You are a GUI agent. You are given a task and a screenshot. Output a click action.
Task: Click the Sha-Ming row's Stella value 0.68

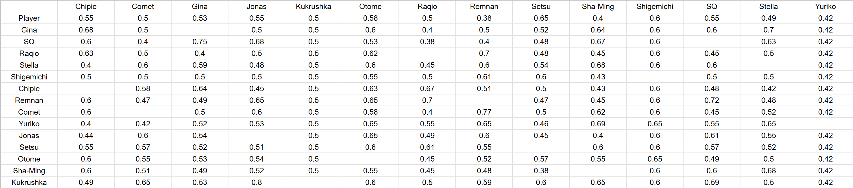[x=768, y=171]
